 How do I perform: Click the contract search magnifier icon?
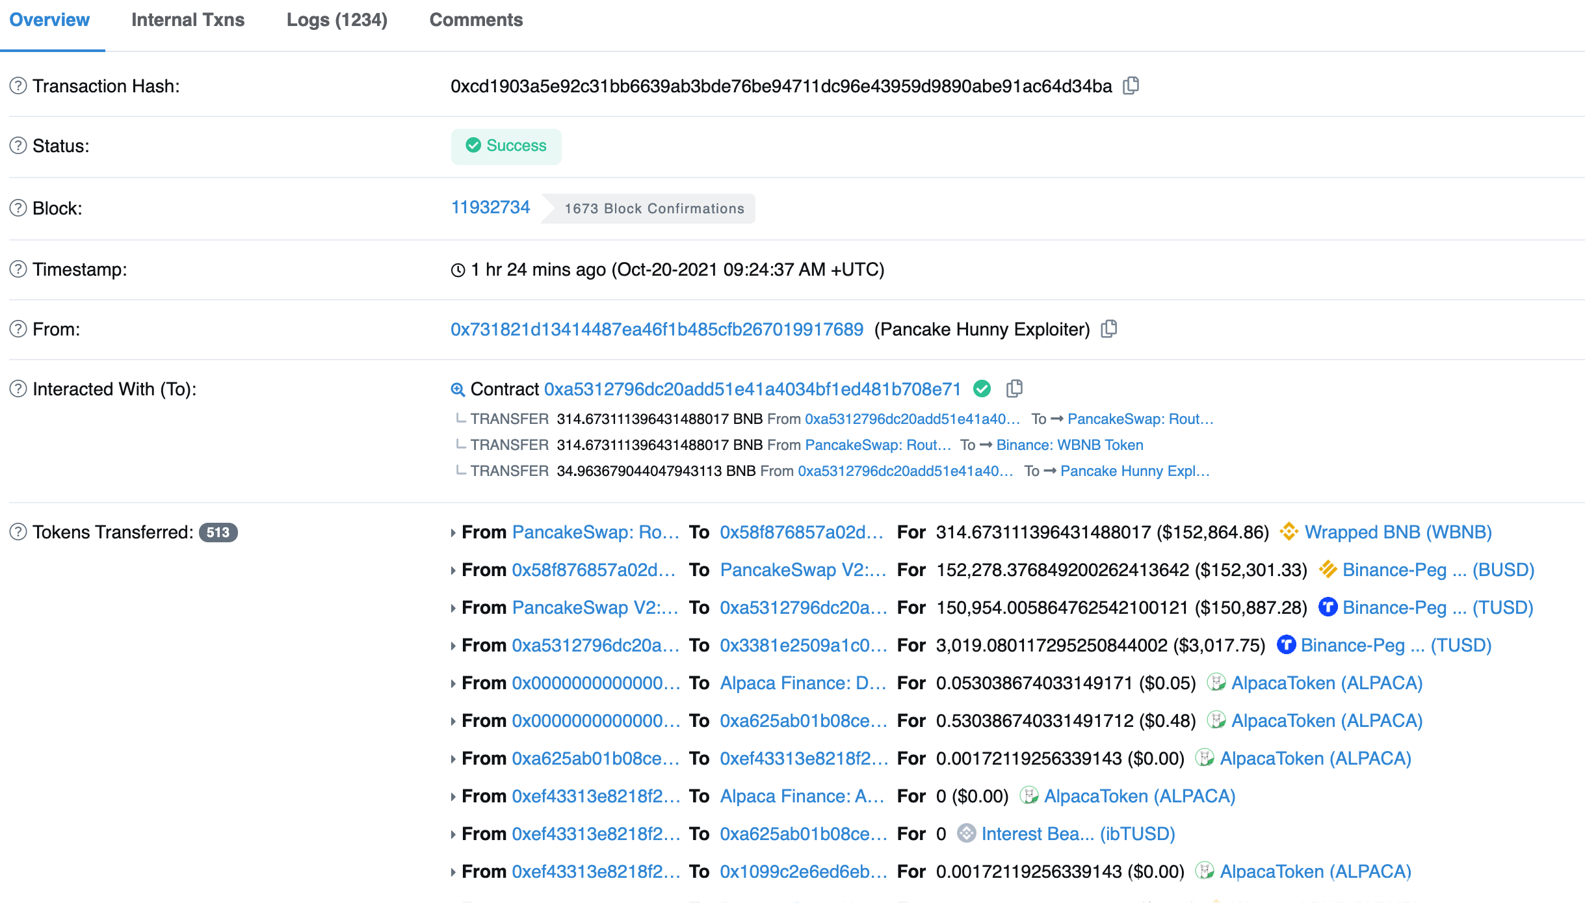pyautogui.click(x=458, y=389)
